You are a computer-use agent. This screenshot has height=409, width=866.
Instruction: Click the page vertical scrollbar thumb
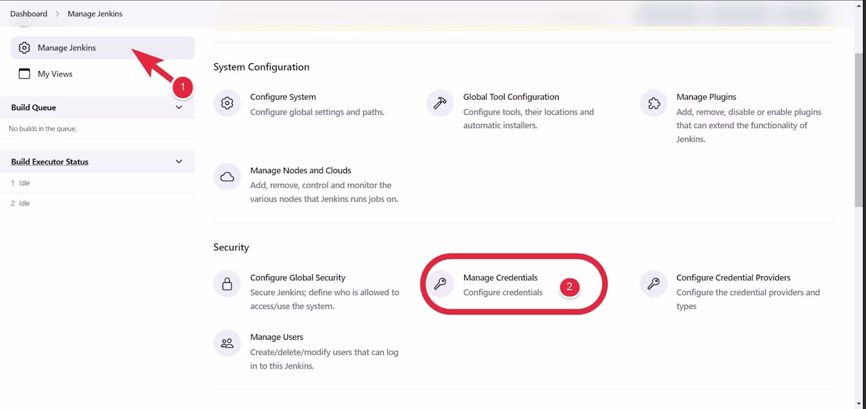[859, 130]
